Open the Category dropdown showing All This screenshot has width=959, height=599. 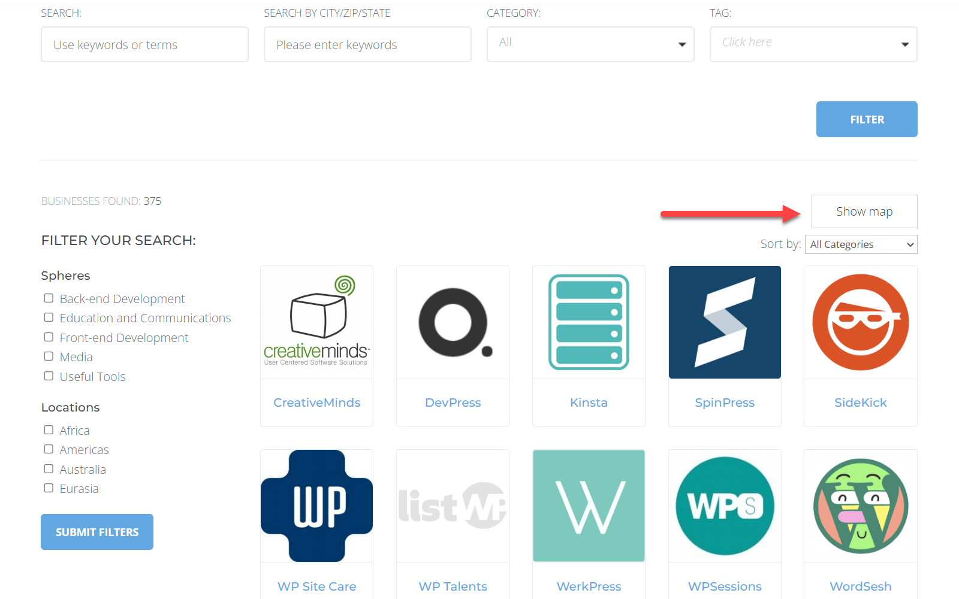590,44
